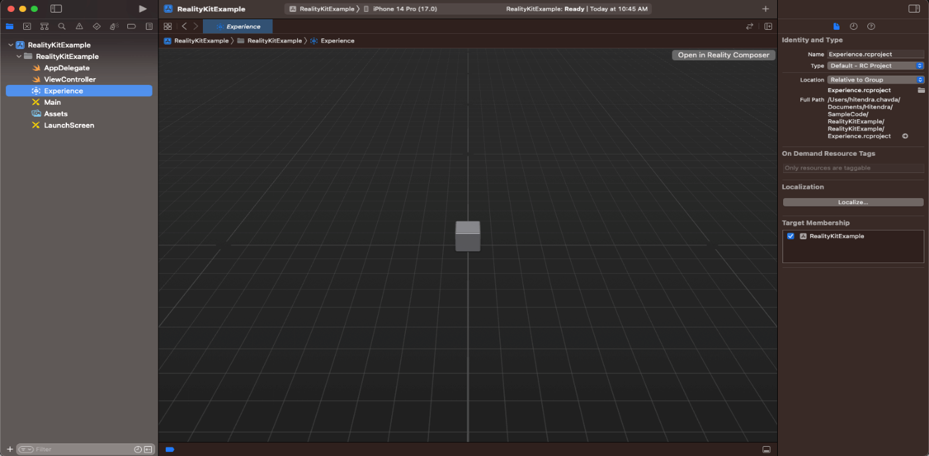Screen dimensions: 929x456
Task: Toggle the debug area button in the bottom right
Action: click(767, 449)
